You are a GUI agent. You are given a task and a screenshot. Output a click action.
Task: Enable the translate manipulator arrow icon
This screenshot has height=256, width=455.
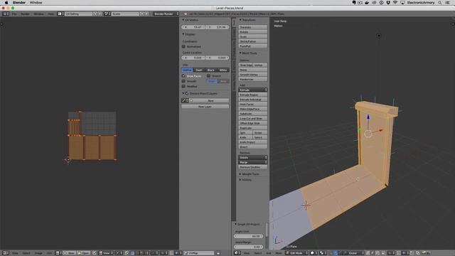pos(336,253)
